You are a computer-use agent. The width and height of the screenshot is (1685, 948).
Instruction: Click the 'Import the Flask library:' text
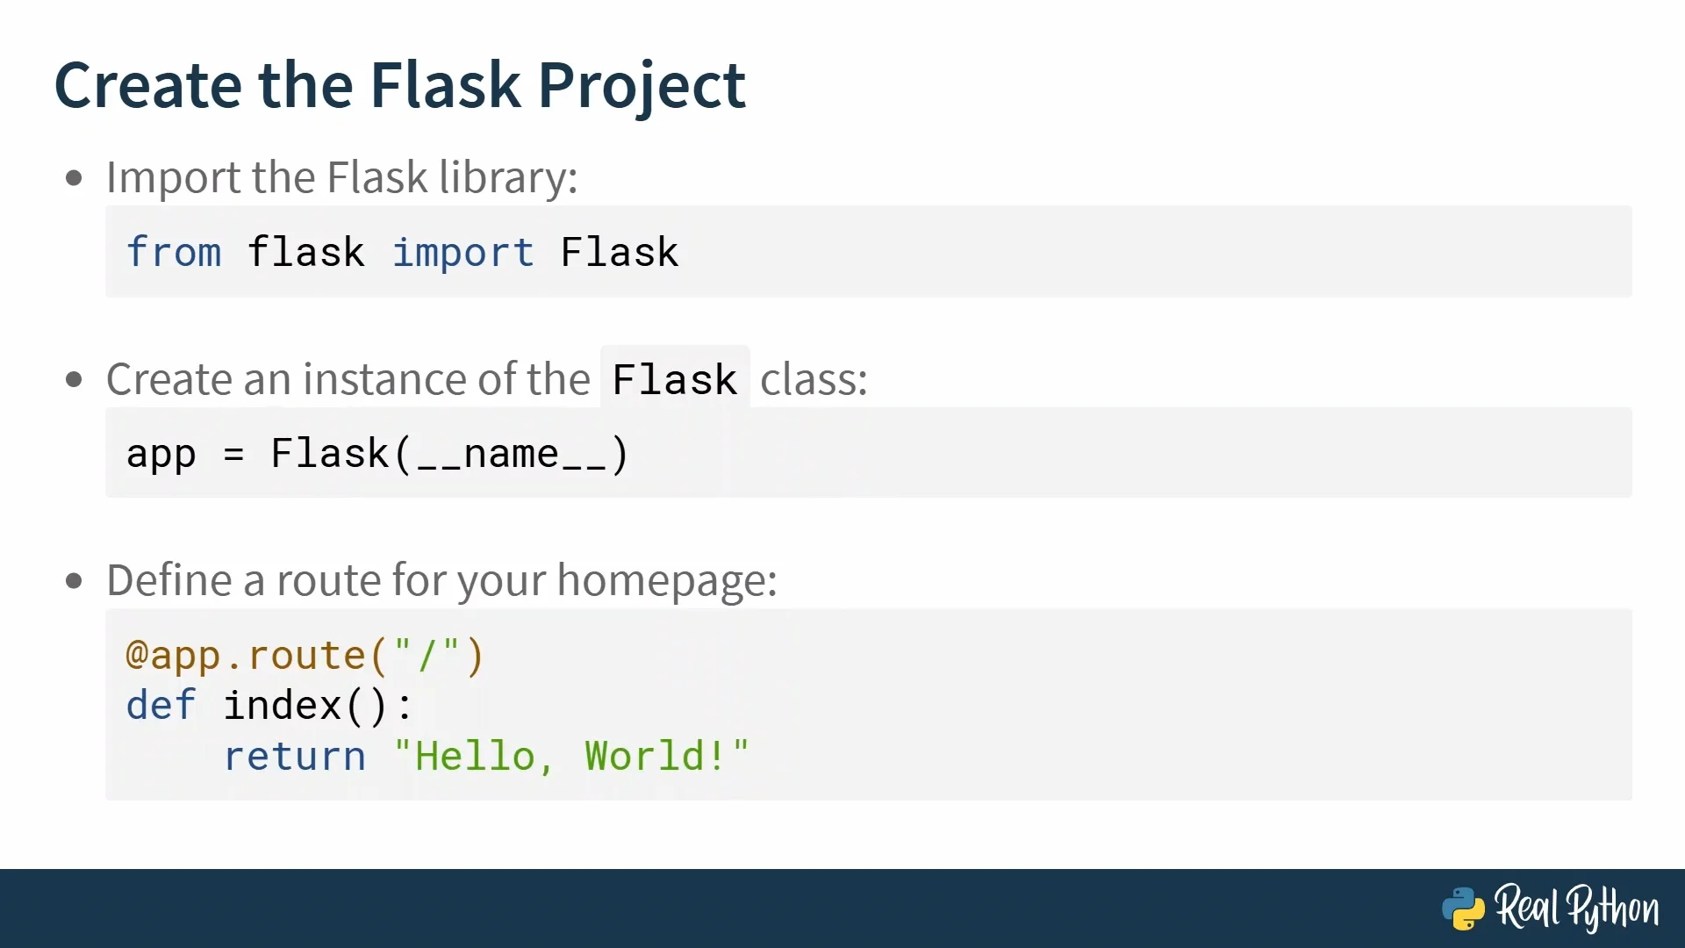click(341, 177)
